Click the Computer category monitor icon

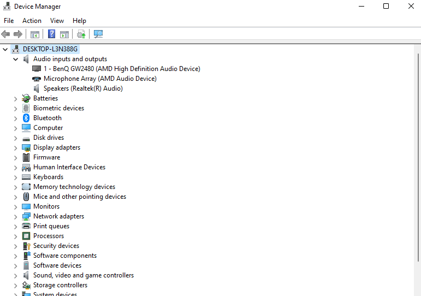tap(26, 128)
